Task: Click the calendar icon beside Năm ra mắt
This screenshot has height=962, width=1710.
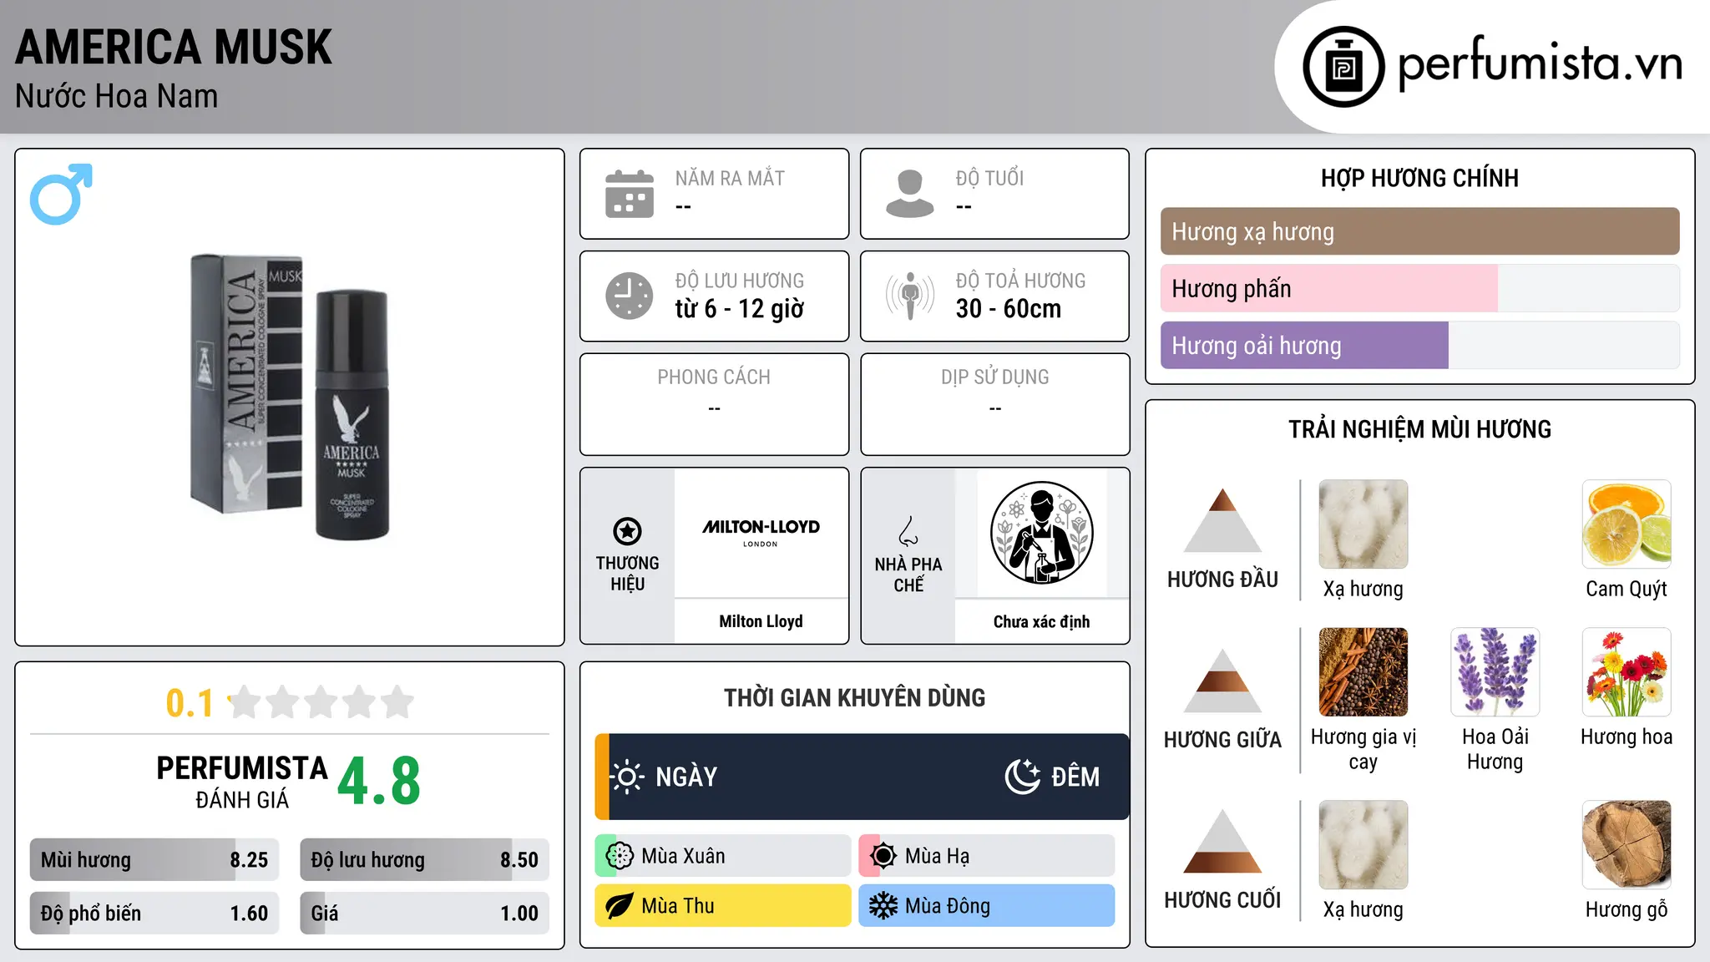Action: (630, 194)
